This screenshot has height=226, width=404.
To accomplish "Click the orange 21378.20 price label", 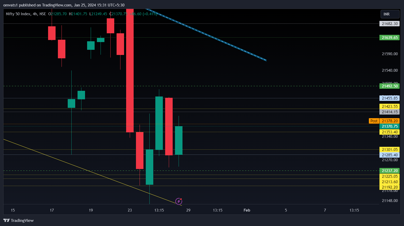I will (390, 121).
